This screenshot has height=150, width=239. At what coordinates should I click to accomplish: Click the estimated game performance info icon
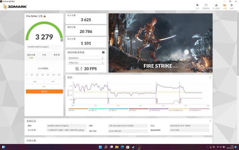103,52
